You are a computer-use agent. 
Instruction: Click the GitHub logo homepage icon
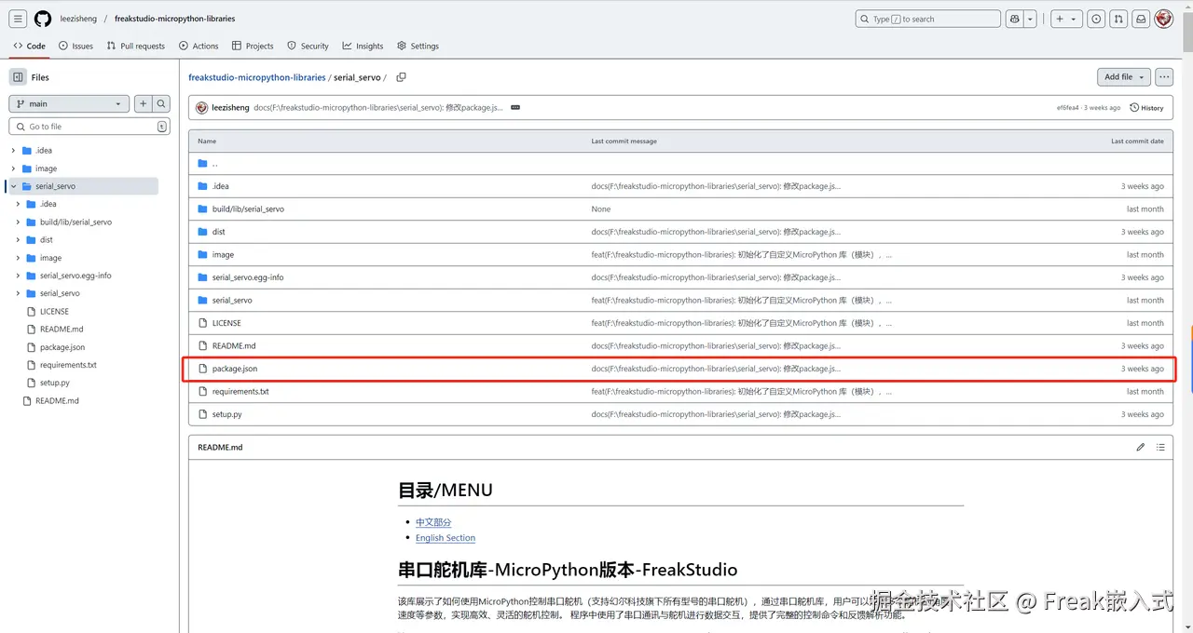click(x=43, y=19)
